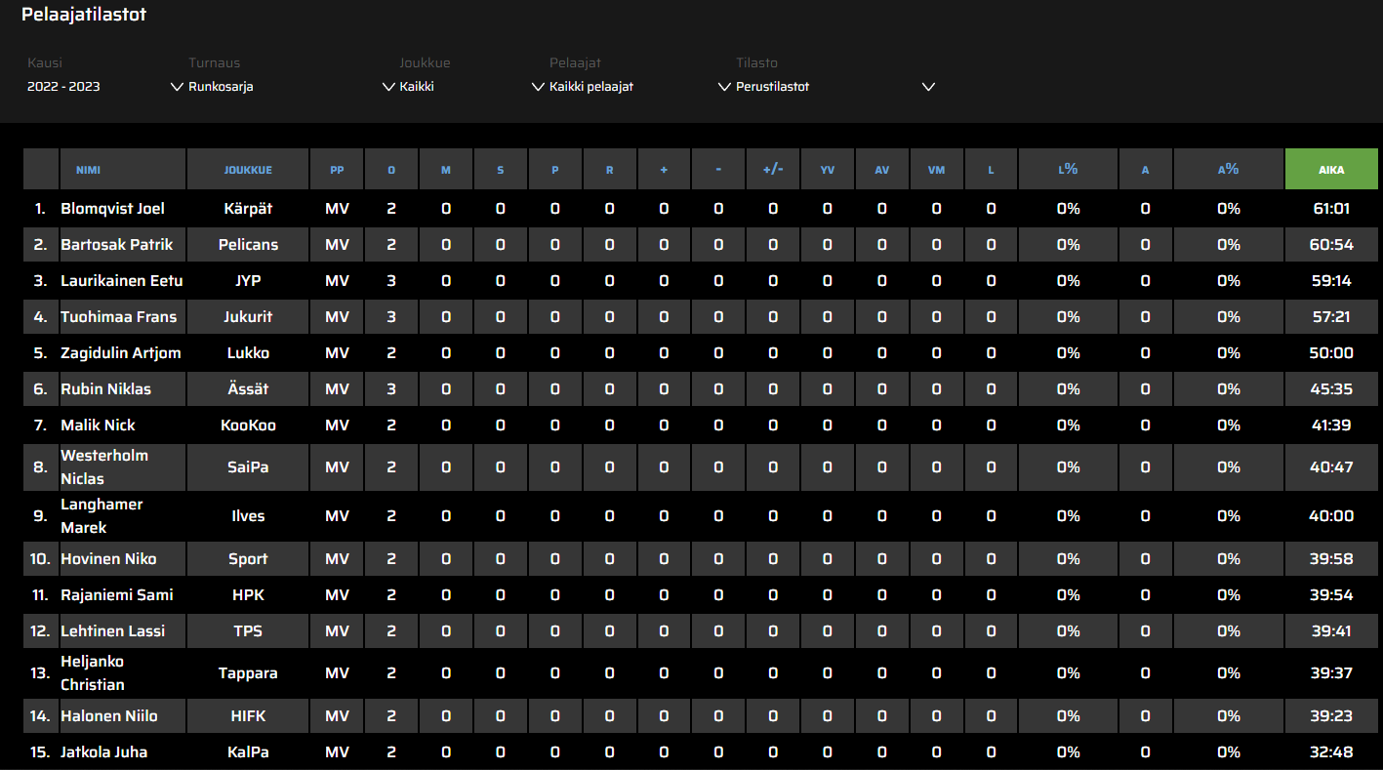
Task: Click team name TPS
Action: (248, 631)
